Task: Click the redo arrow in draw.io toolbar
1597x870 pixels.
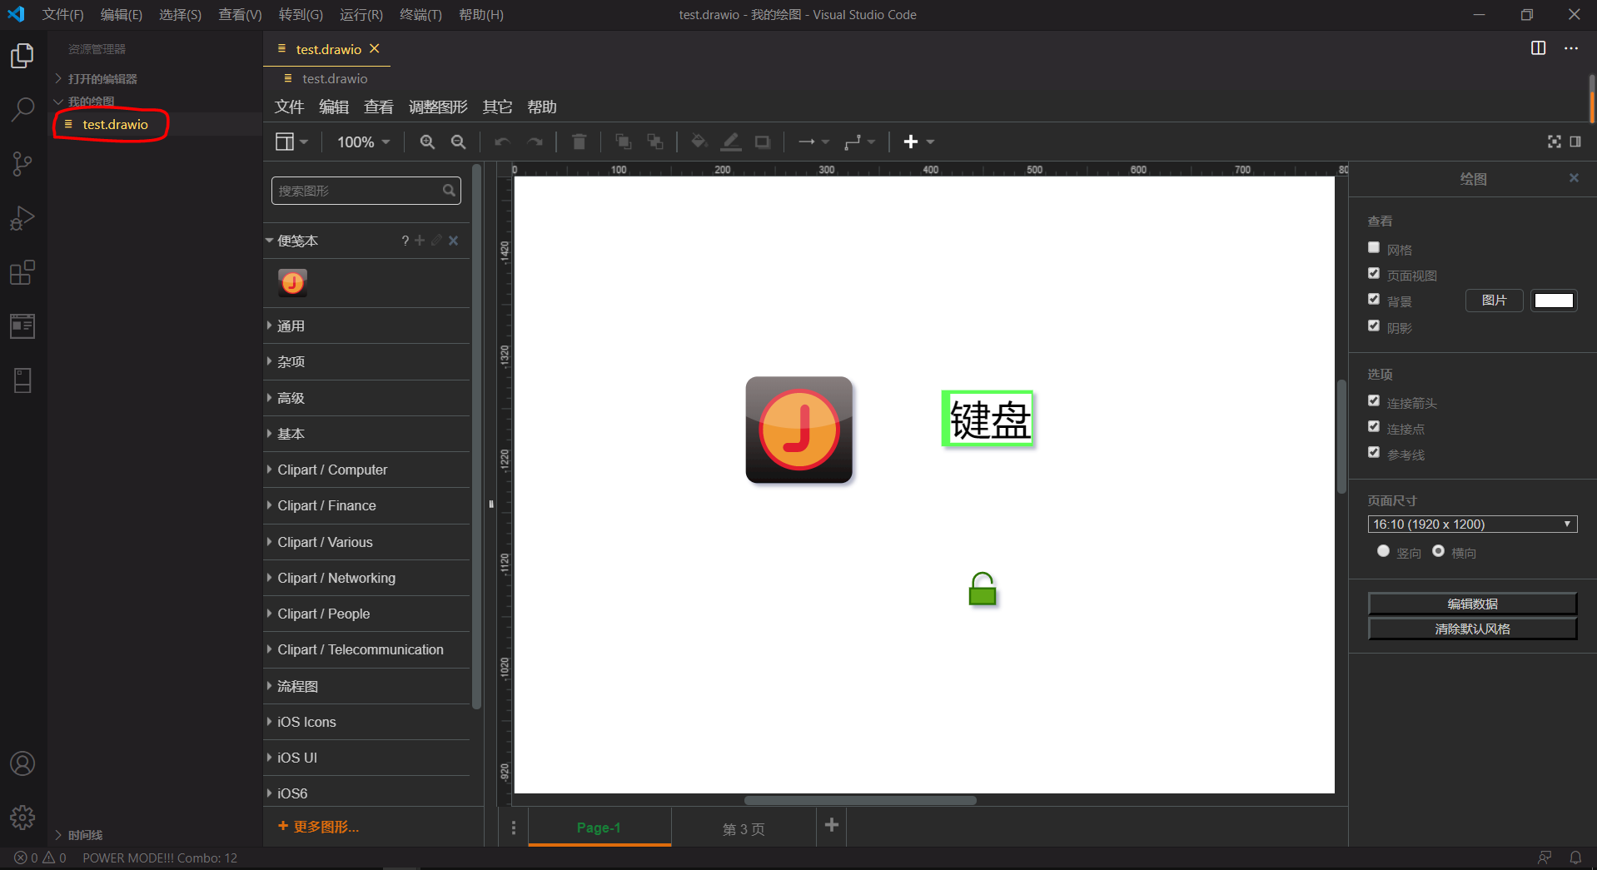Action: point(535,142)
